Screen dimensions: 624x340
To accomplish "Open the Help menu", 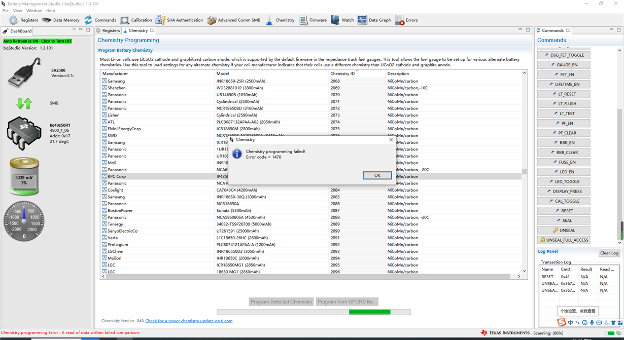I will [x=51, y=11].
